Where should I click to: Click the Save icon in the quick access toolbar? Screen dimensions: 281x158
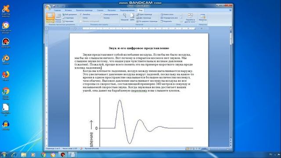tap(54, 7)
